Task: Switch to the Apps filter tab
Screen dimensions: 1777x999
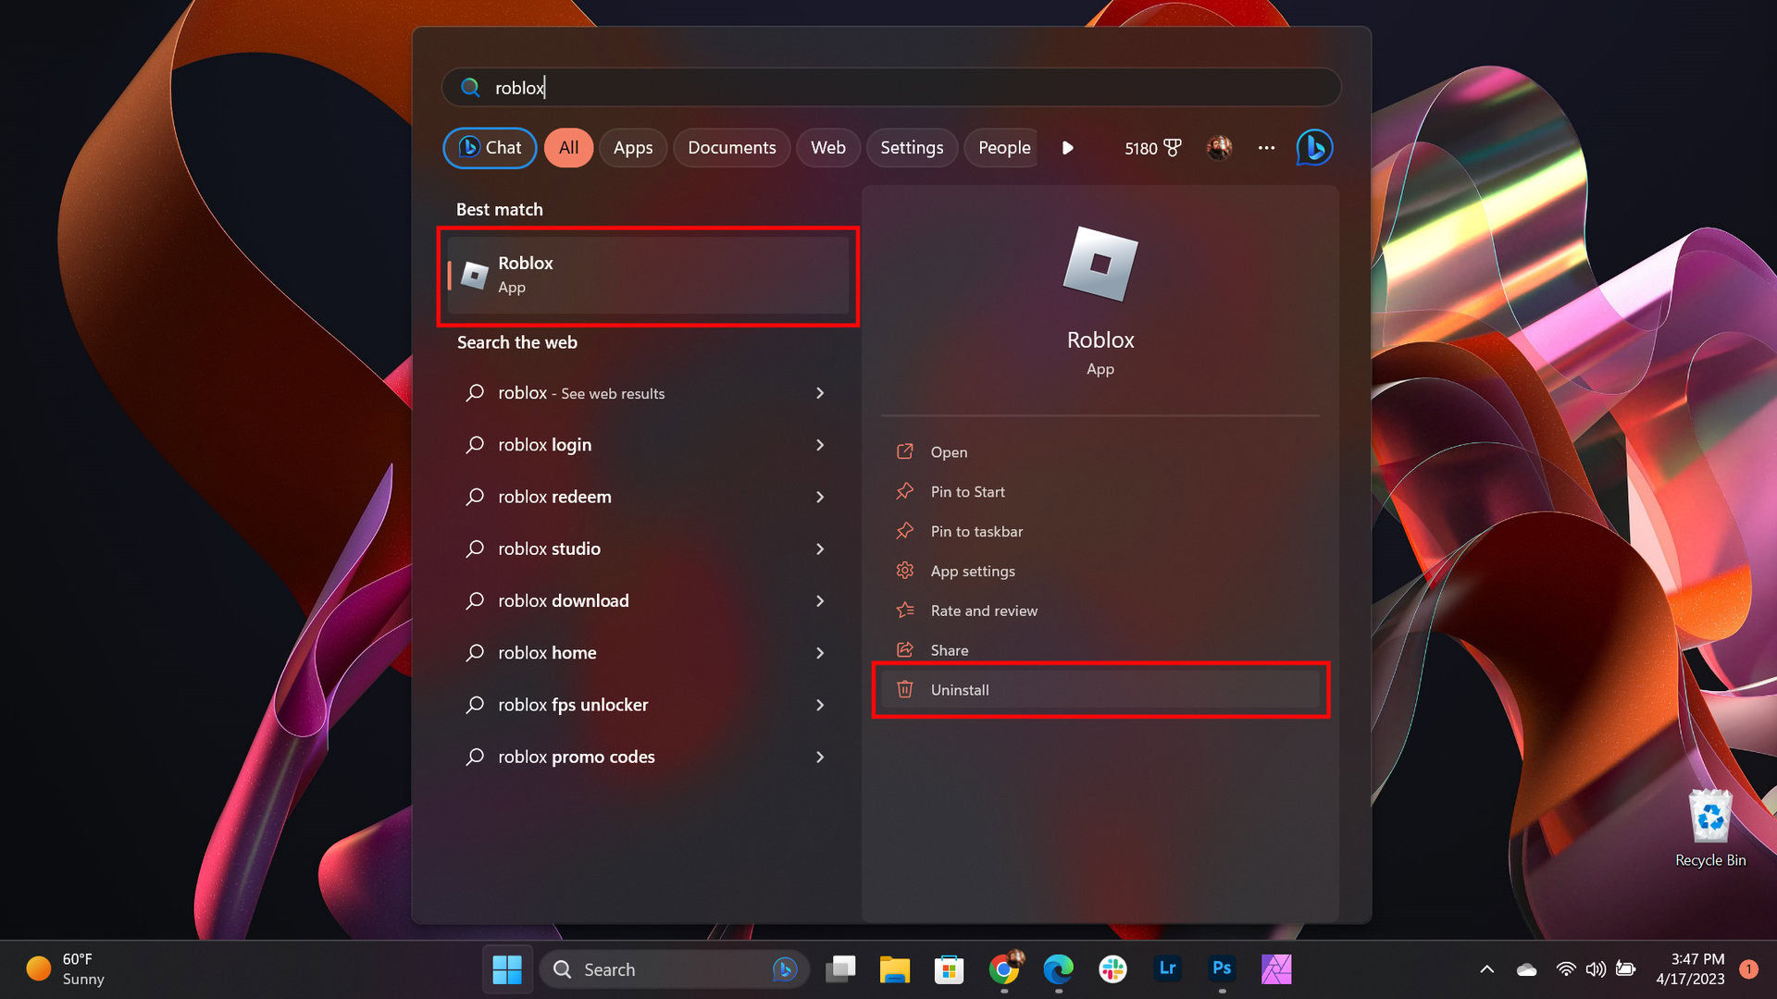Action: (632, 148)
